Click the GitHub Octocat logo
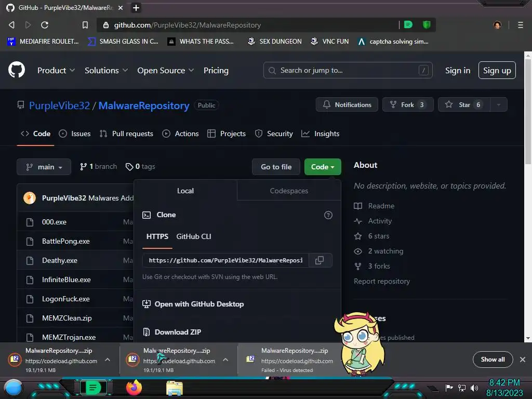 tap(16, 70)
